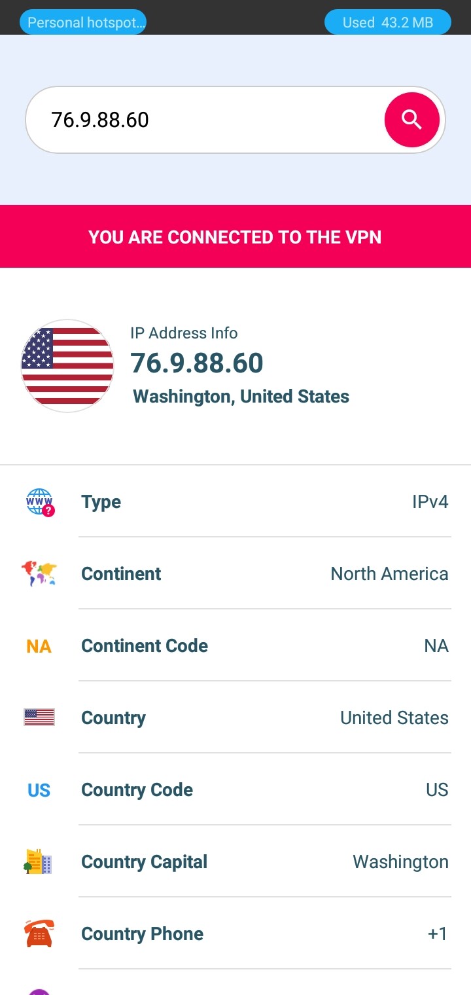Tap Washington, United States location text
This screenshot has width=471, height=995.
coord(241,397)
